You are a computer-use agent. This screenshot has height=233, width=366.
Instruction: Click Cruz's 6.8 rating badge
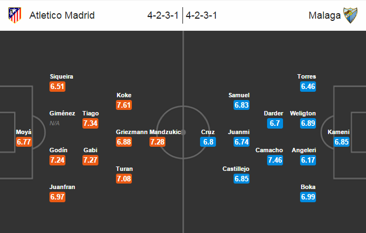click(208, 142)
